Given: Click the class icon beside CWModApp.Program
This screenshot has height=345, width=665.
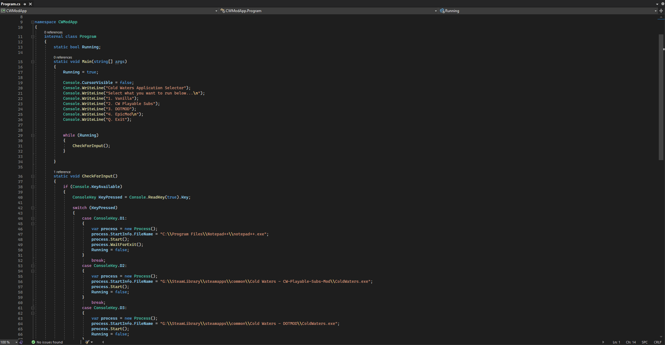Looking at the screenshot, I should pyautogui.click(x=223, y=11).
